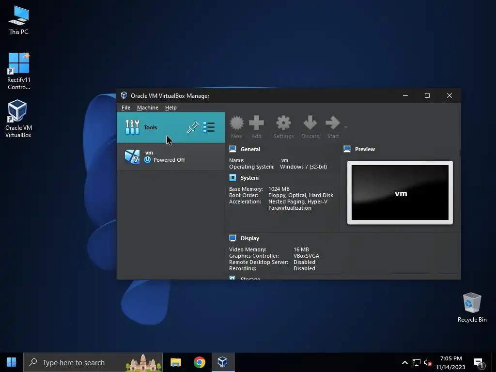The height and width of the screenshot is (372, 496).
Task: Click the Storage section icon
Action: [x=232, y=278]
